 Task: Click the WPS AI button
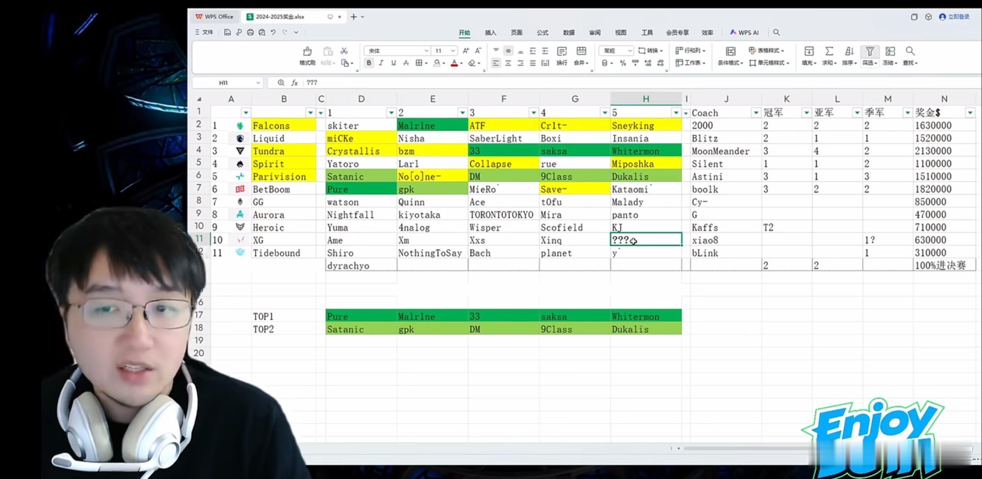click(x=745, y=33)
